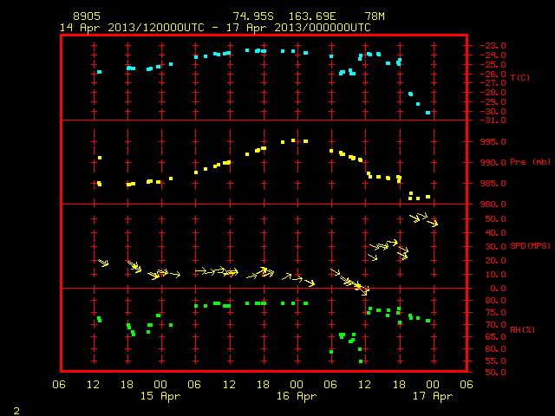Click the page number 2 at bottom left
Screen dimensions: 555x416
[x=16, y=411]
